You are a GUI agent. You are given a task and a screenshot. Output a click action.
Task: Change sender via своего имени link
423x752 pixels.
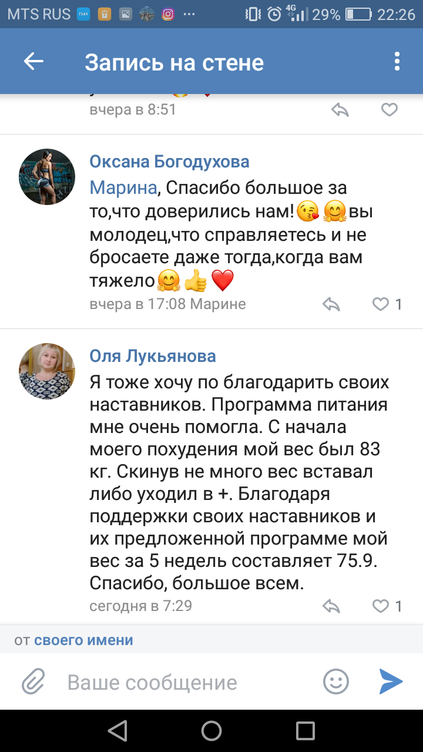tap(83, 640)
